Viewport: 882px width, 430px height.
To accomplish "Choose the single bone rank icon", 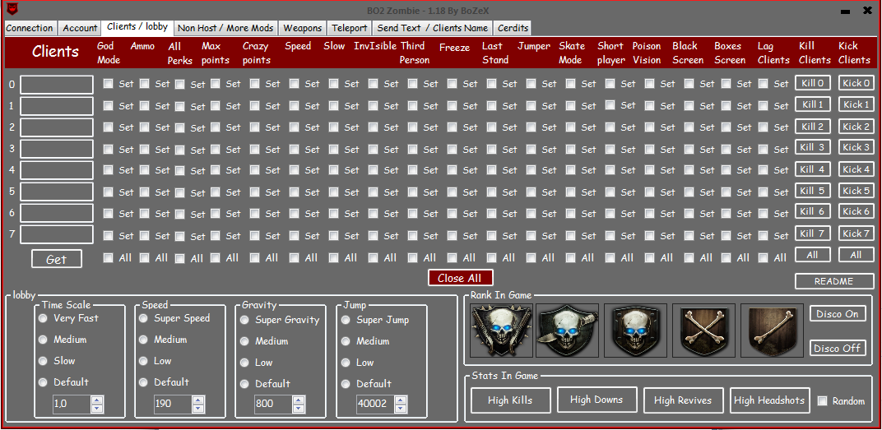I will tap(772, 331).
